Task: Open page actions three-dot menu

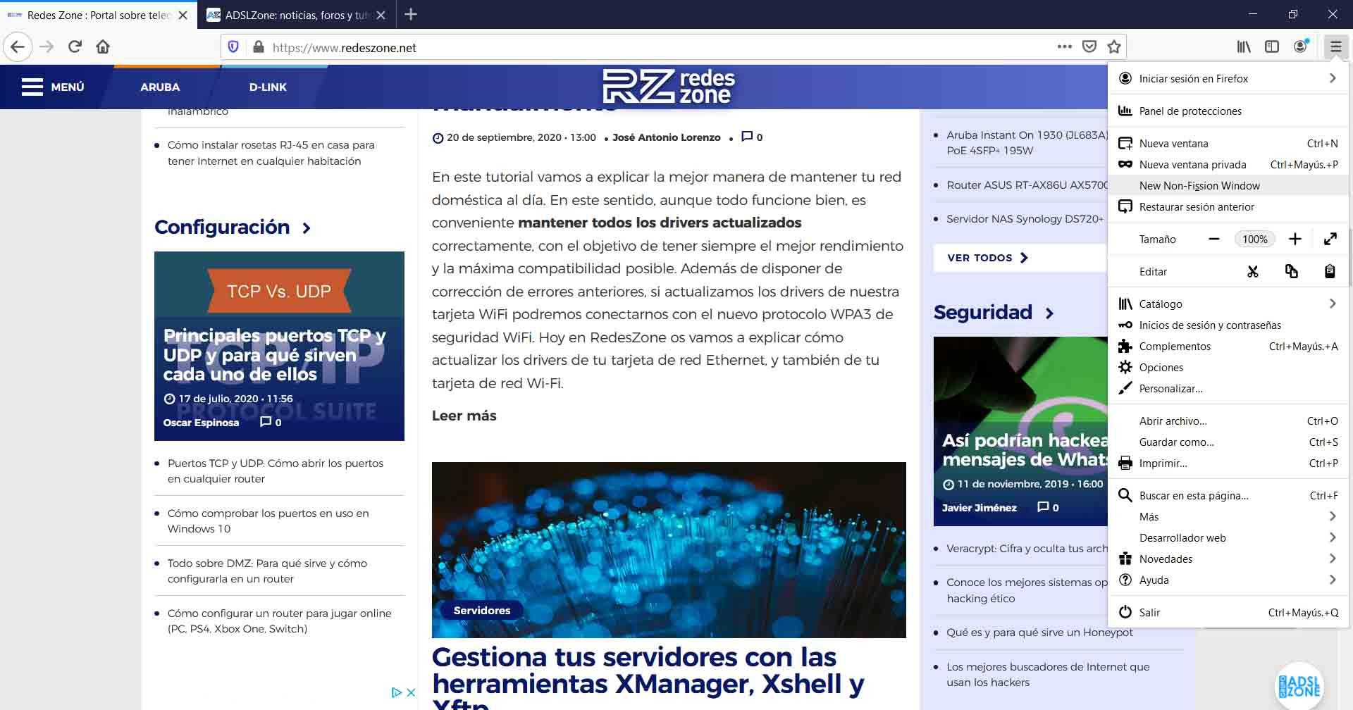Action: point(1065,47)
